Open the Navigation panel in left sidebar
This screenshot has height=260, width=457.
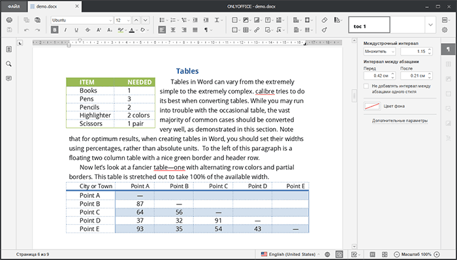(x=8, y=49)
